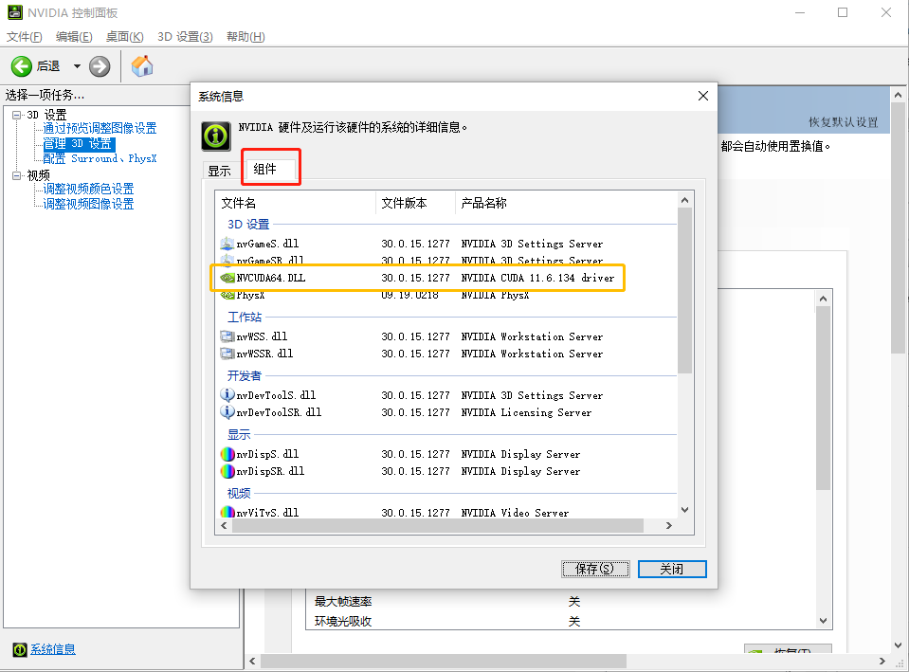Sort by 文件名 column header

pos(296,203)
